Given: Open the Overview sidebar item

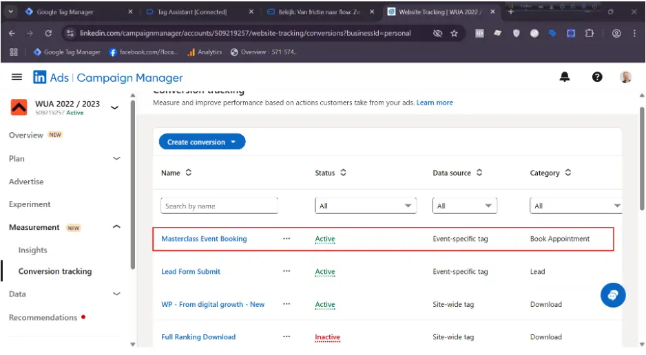Looking at the screenshot, I should point(26,136).
